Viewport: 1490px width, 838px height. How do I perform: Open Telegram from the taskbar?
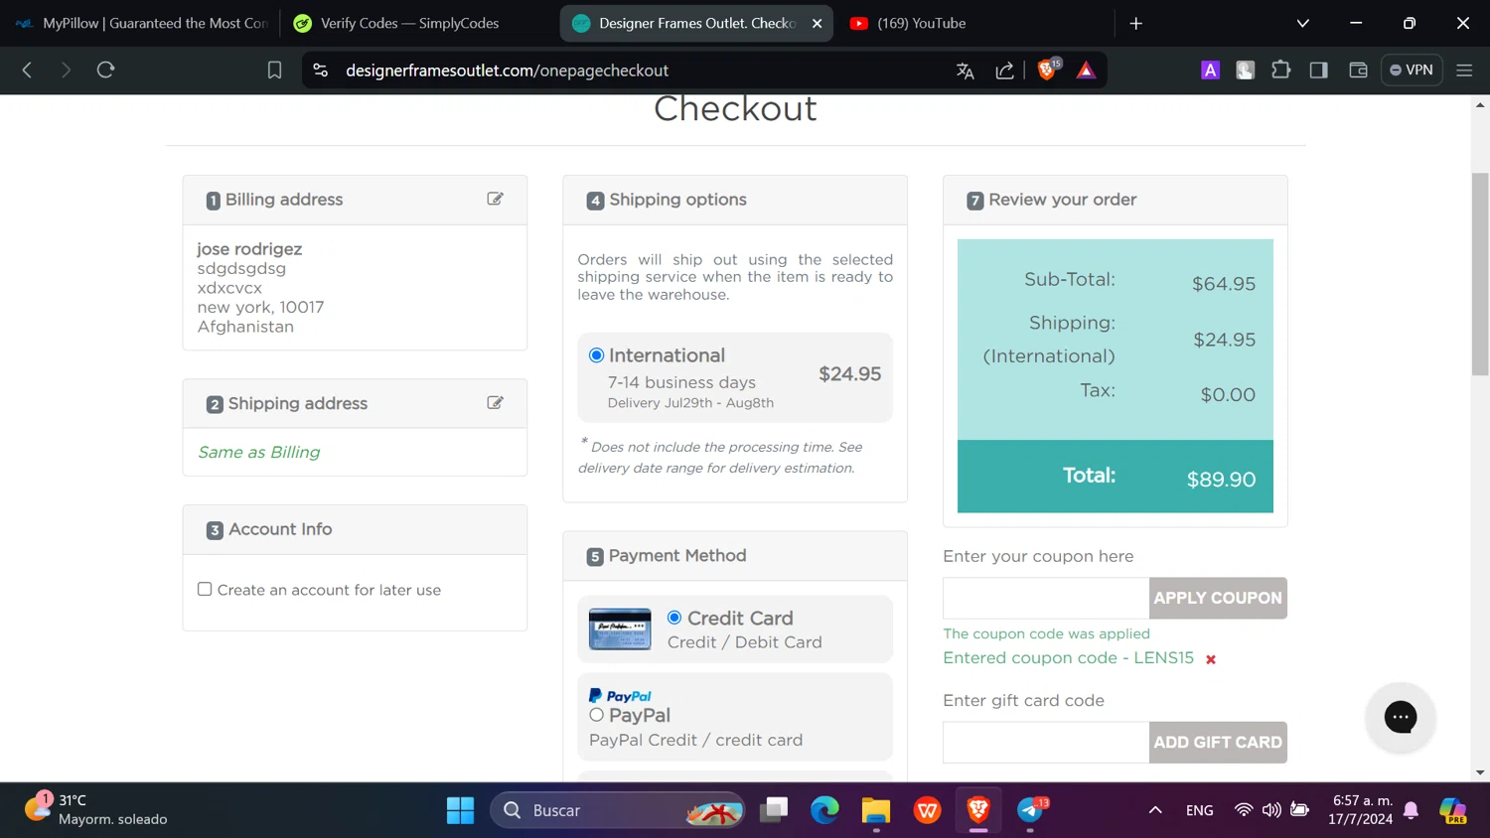click(x=1030, y=810)
